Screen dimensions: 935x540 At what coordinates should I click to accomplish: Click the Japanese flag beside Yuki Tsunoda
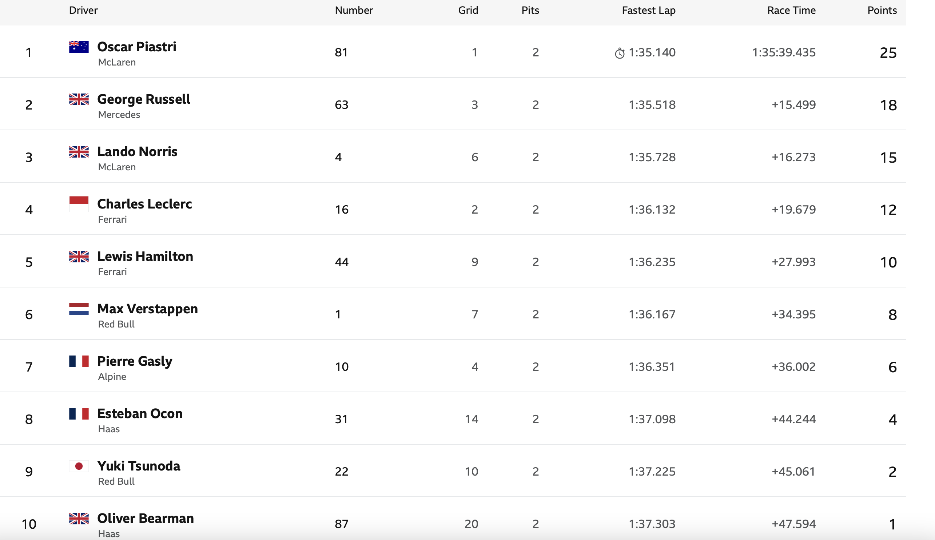tap(79, 466)
